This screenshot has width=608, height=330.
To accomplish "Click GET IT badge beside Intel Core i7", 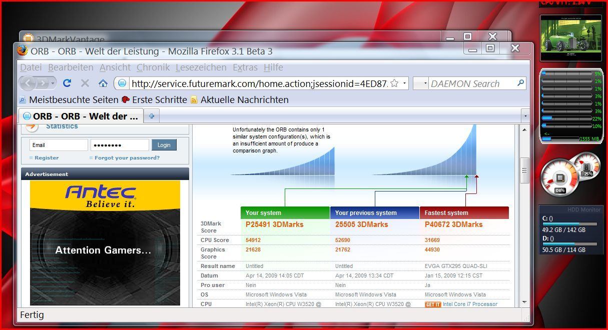I will click(433, 304).
